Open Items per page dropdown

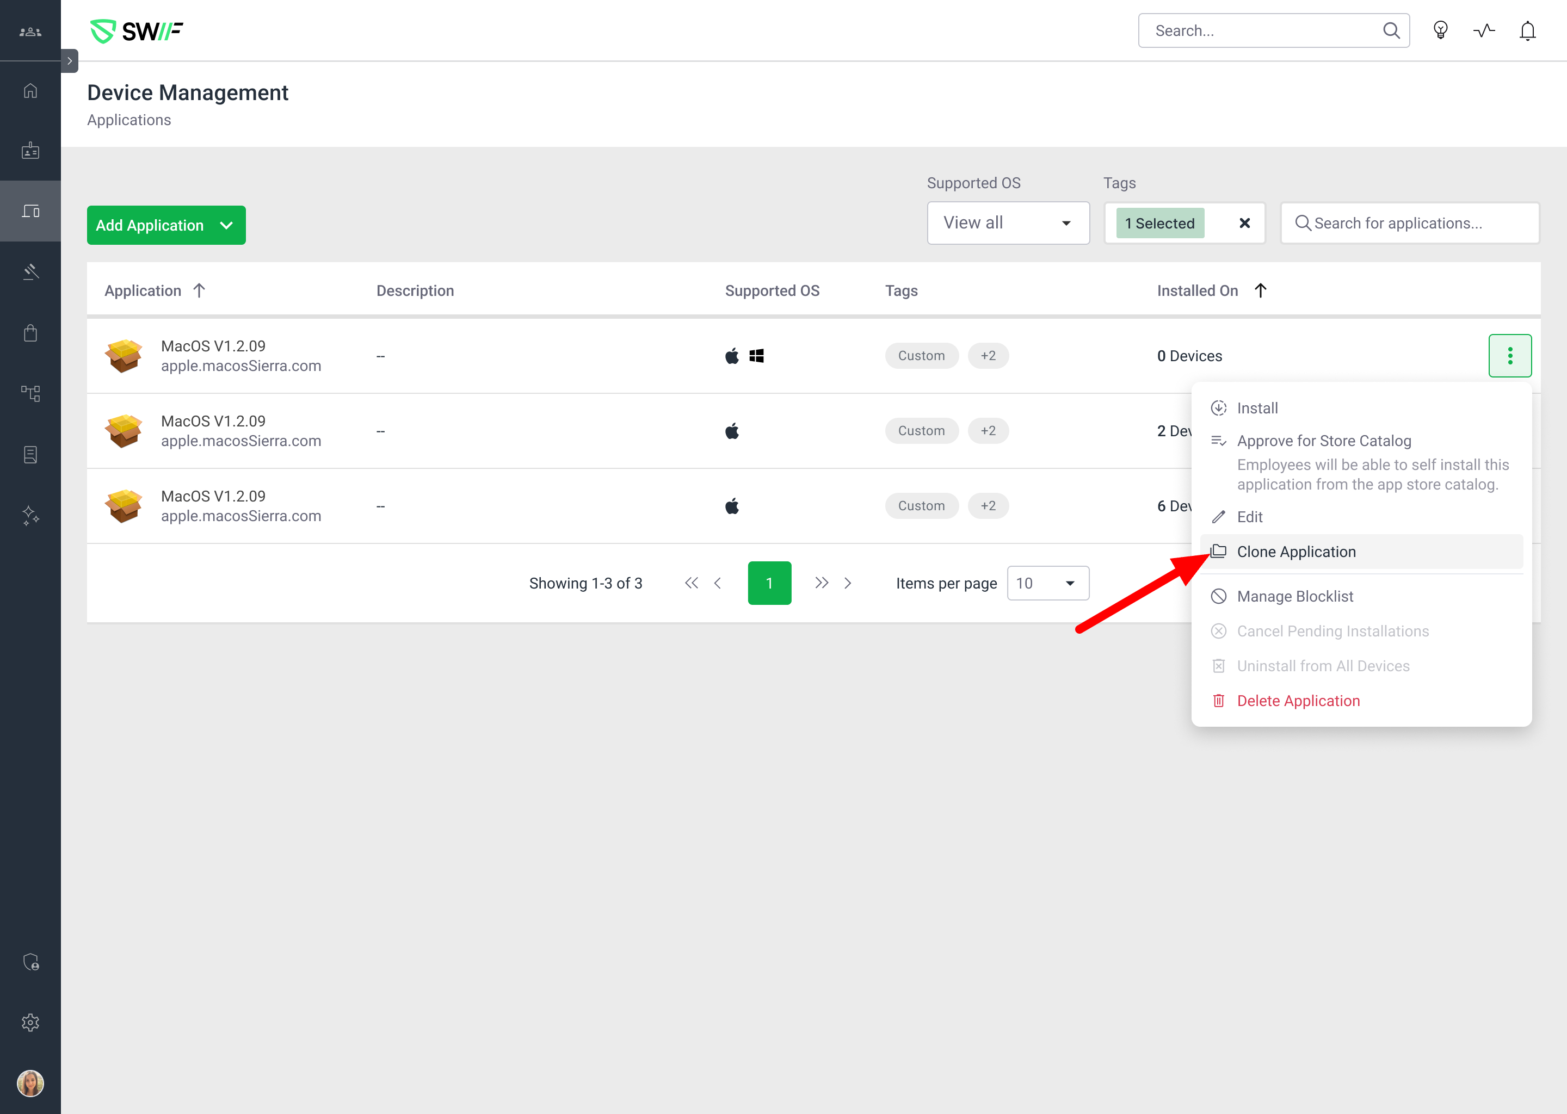(1047, 583)
